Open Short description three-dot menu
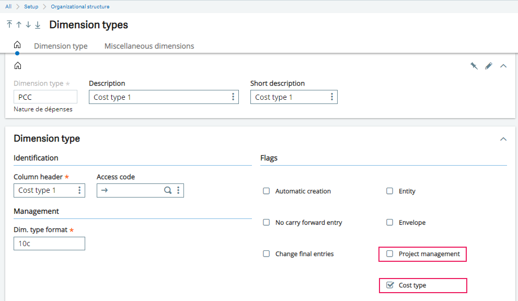 [332, 97]
